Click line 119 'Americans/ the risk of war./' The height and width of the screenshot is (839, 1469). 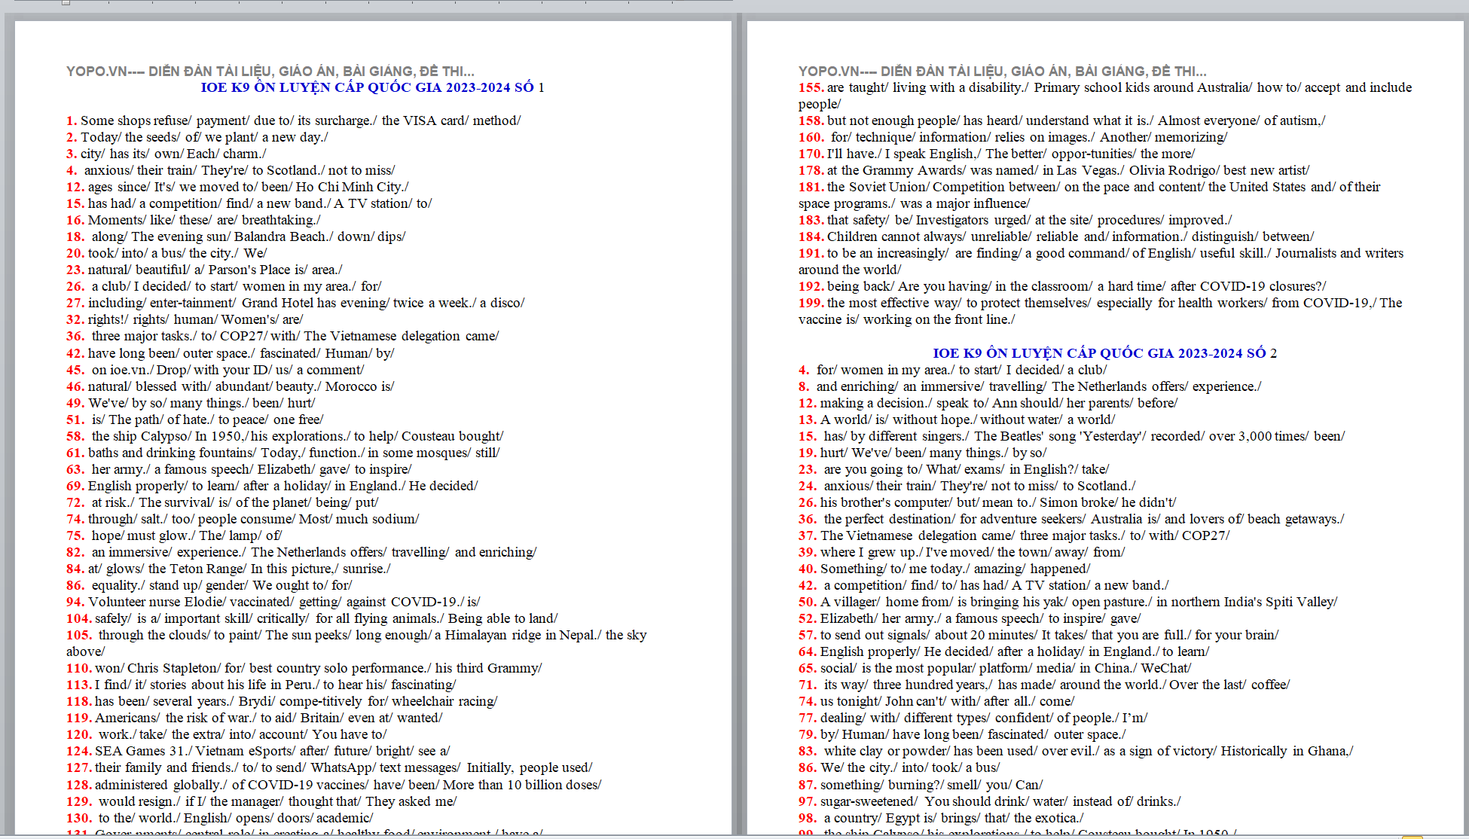[255, 718]
